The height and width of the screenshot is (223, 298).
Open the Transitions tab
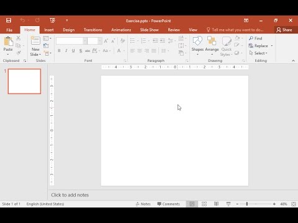coord(93,30)
